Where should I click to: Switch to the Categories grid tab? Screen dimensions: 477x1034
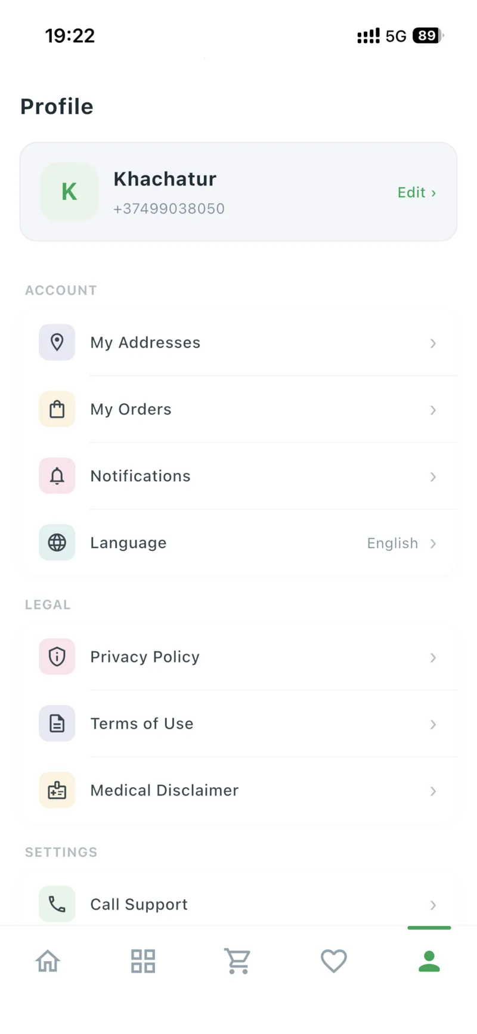[x=143, y=961]
